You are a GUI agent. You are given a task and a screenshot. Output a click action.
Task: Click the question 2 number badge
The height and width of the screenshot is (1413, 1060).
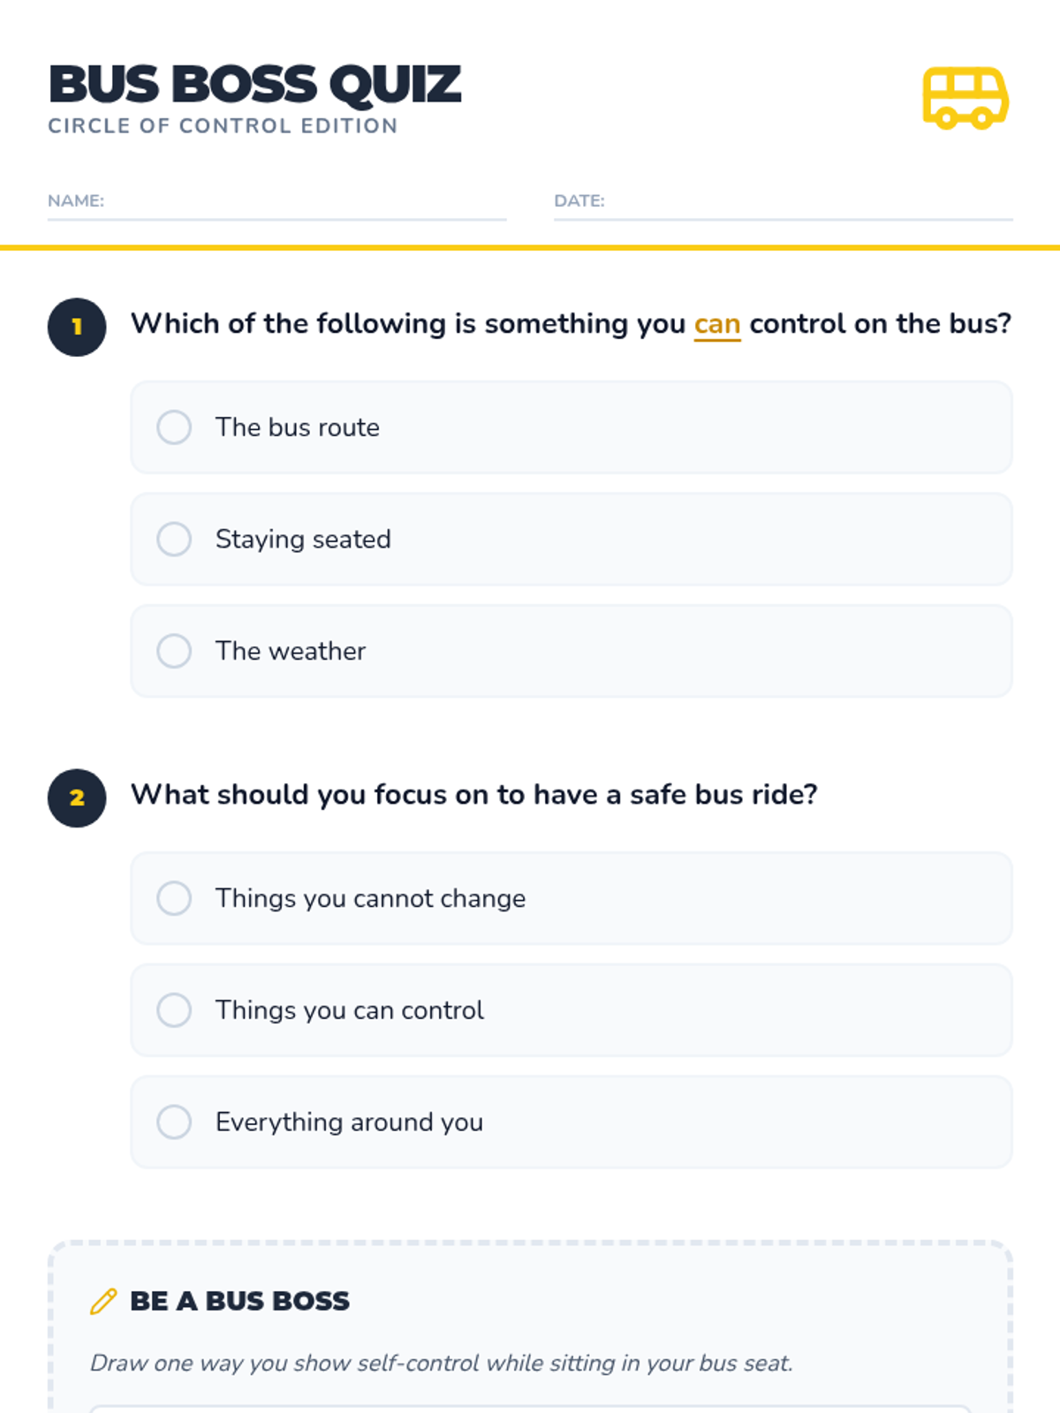[77, 797]
